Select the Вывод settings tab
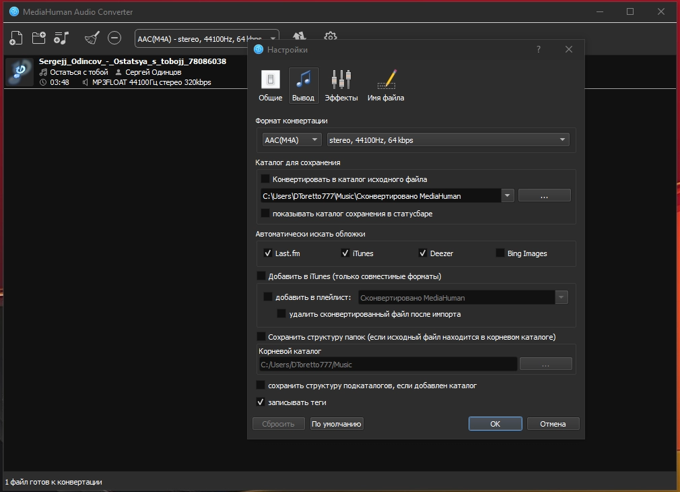 pyautogui.click(x=303, y=86)
